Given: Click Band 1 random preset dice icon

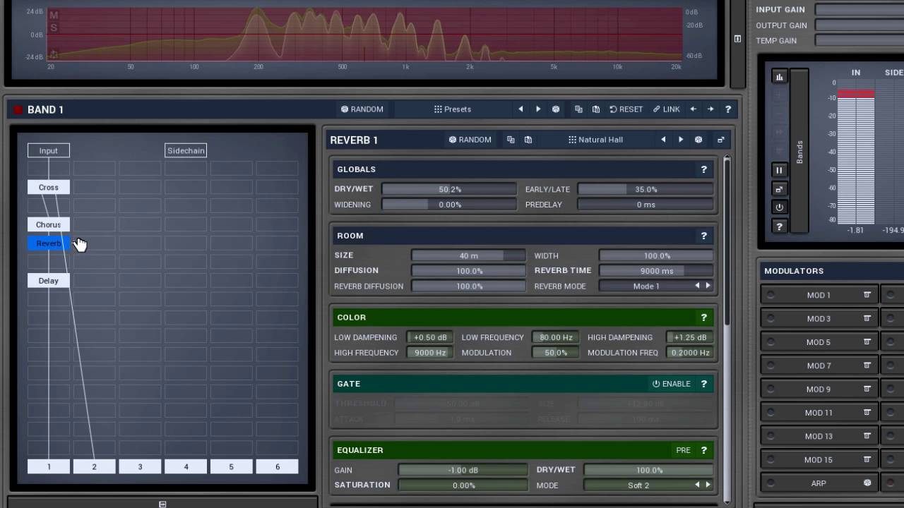Looking at the screenshot, I should [556, 109].
